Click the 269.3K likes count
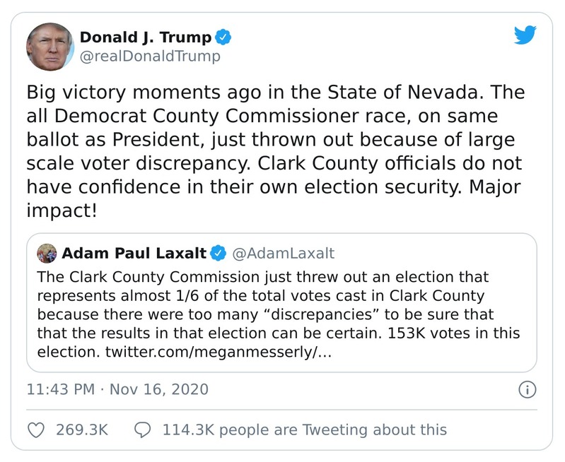Viewport: 565px width, 462px height. [81, 429]
